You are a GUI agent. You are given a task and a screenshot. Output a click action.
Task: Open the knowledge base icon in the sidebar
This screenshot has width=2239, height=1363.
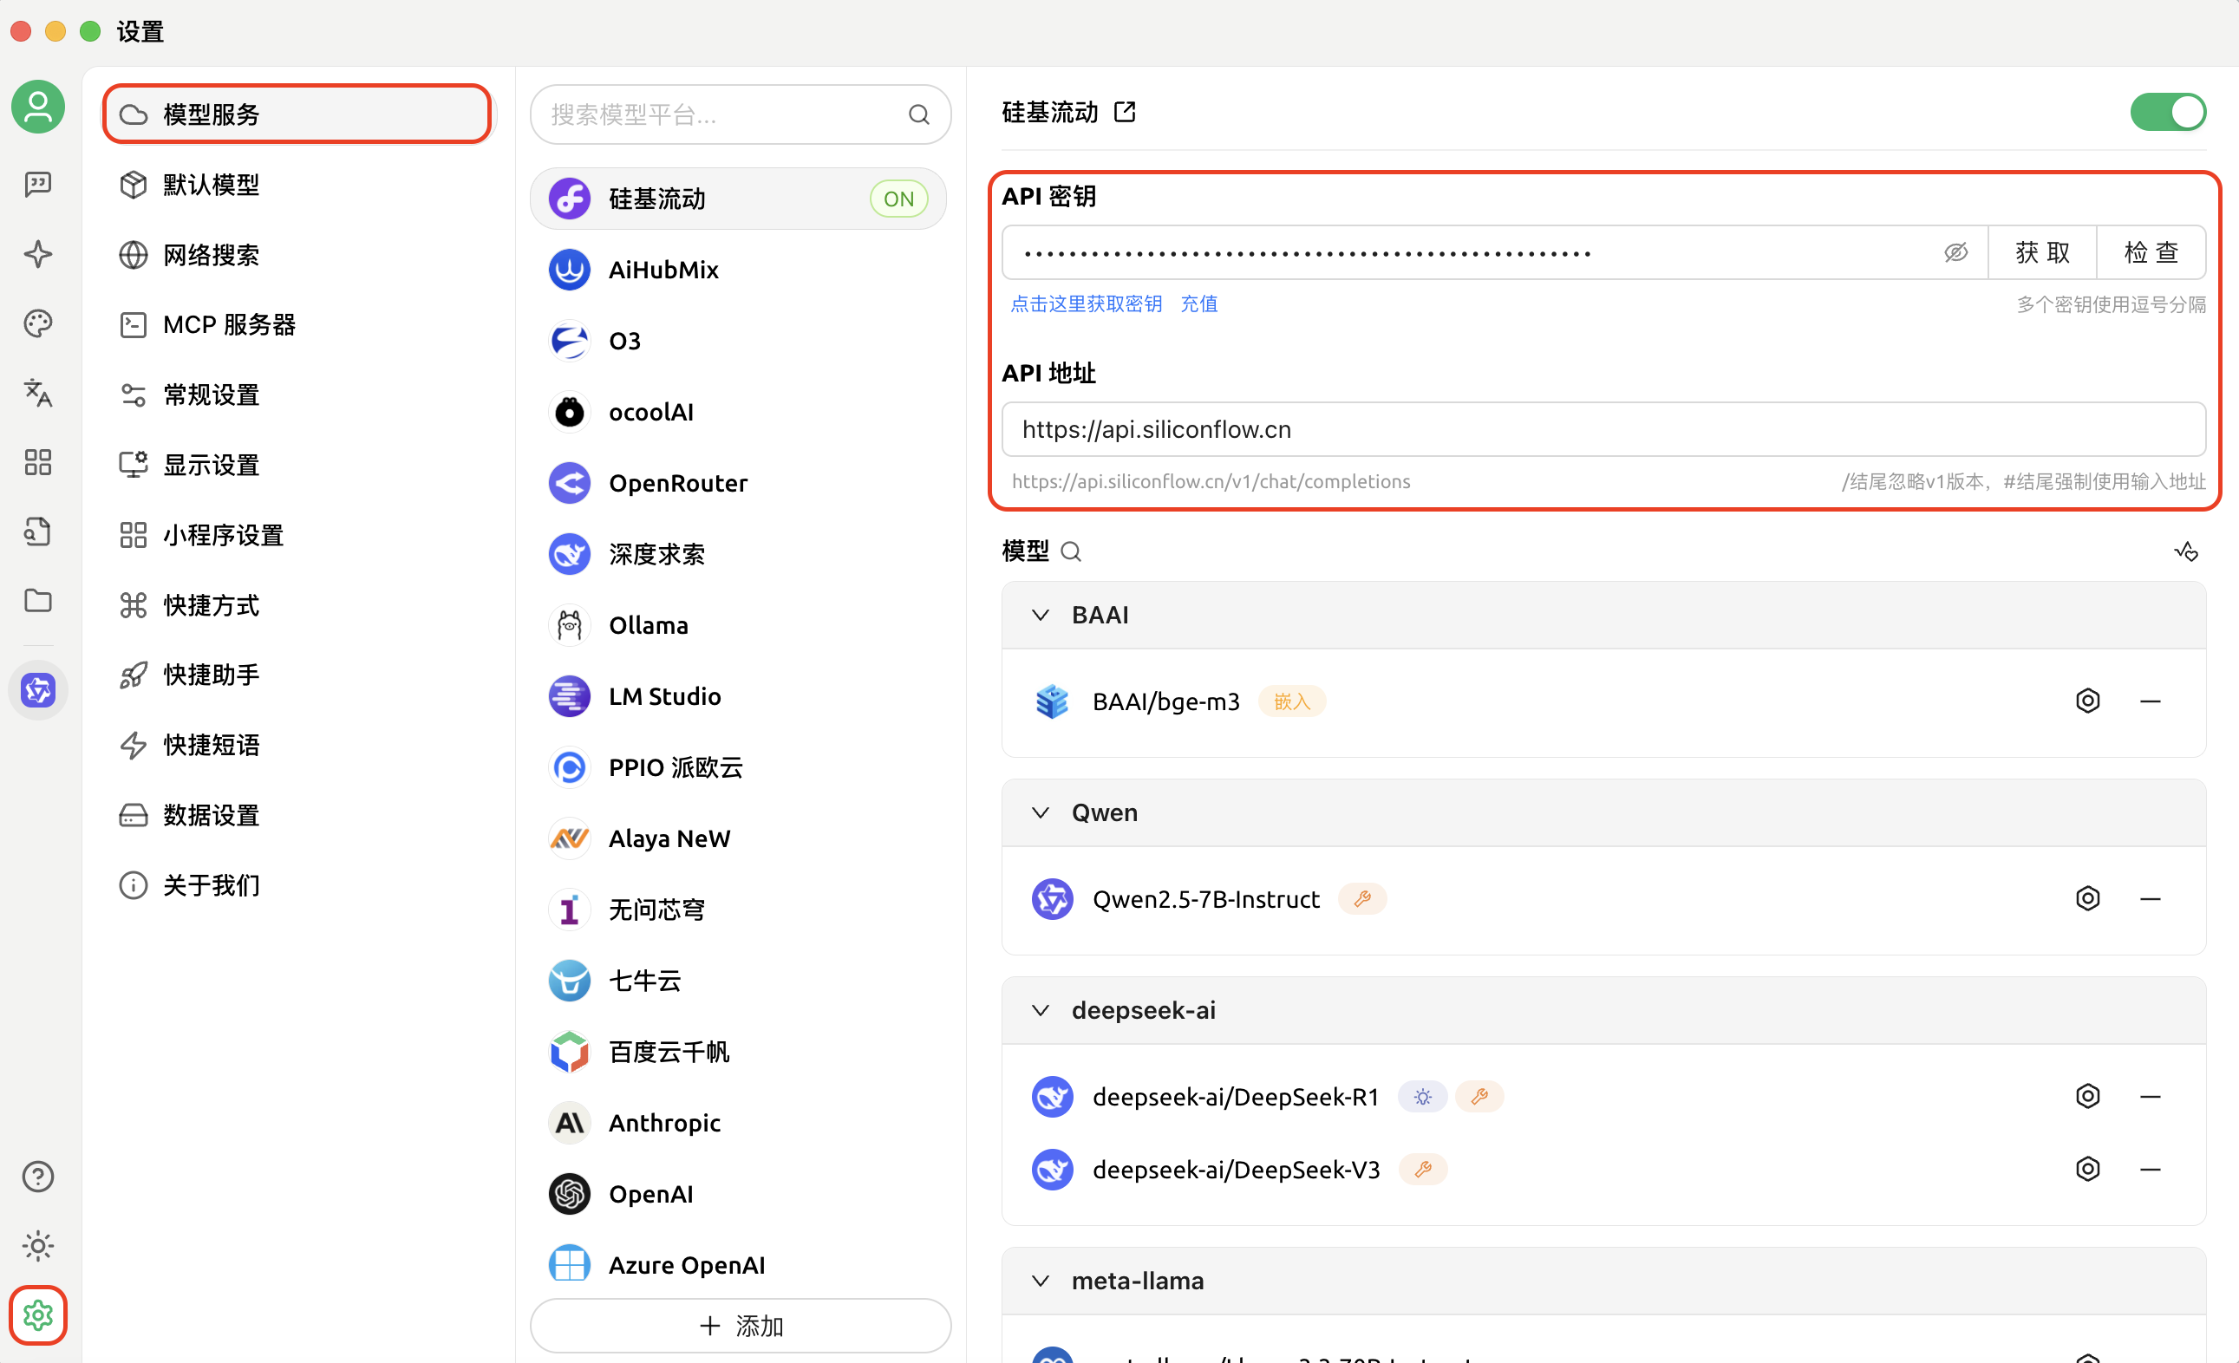tap(37, 531)
